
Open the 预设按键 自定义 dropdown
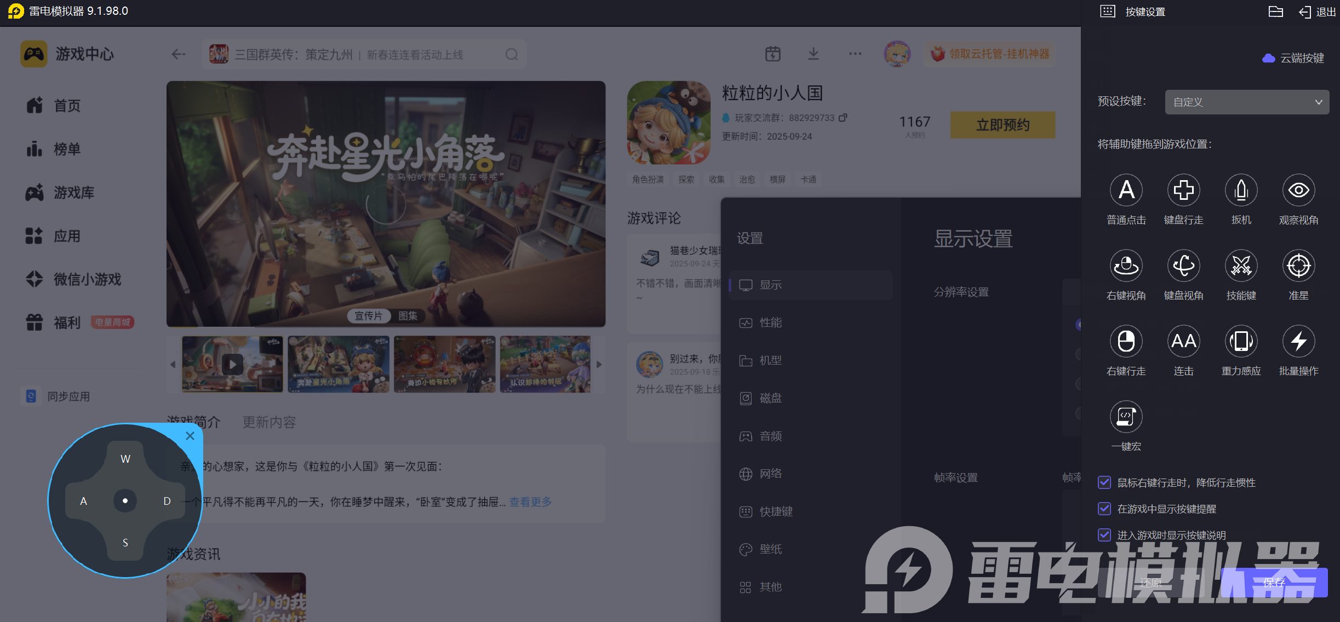[1246, 102]
